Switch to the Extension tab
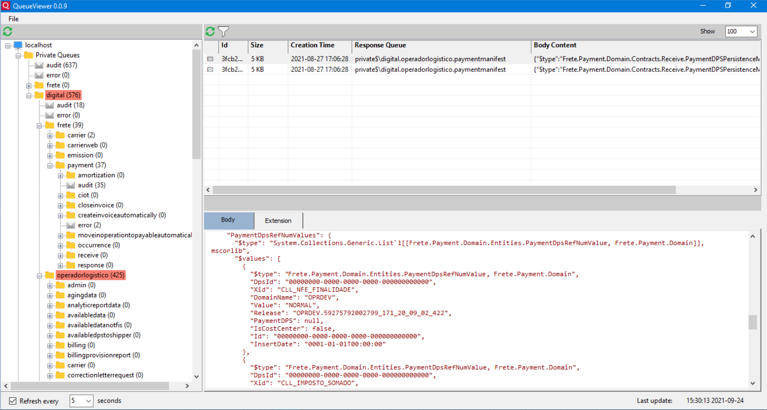The height and width of the screenshot is (410, 767). pos(278,221)
